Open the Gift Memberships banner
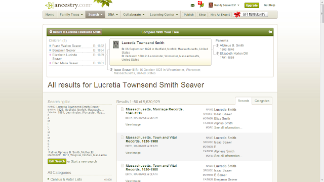 [x=251, y=15]
